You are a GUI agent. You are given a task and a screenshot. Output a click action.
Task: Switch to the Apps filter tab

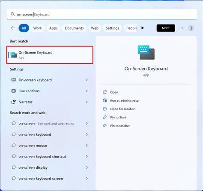(54, 28)
